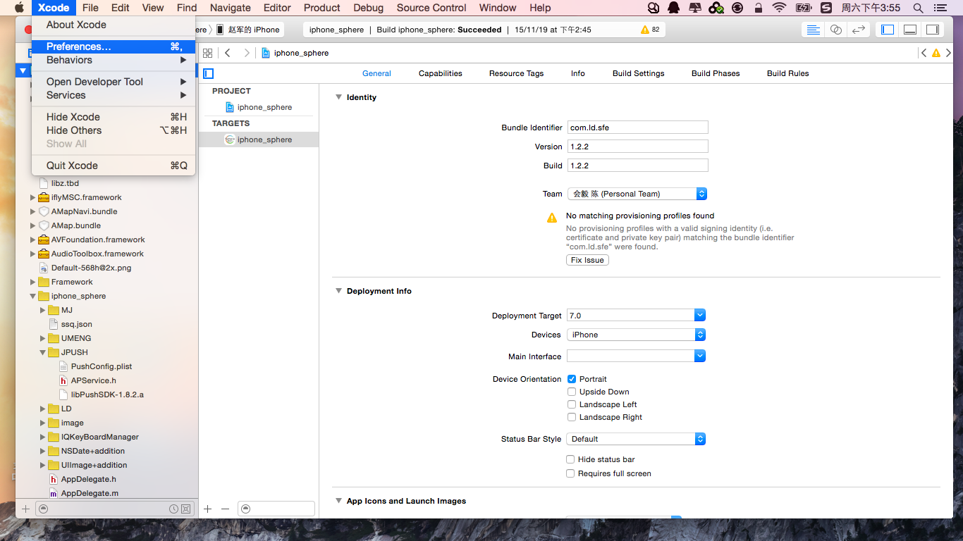The image size is (963, 541).
Task: Open the Product menu
Action: point(322,8)
